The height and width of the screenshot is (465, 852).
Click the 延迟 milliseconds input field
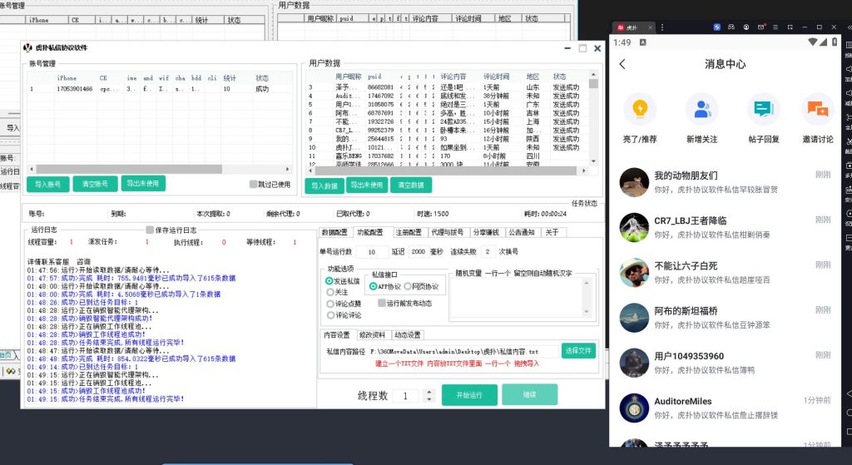418,251
